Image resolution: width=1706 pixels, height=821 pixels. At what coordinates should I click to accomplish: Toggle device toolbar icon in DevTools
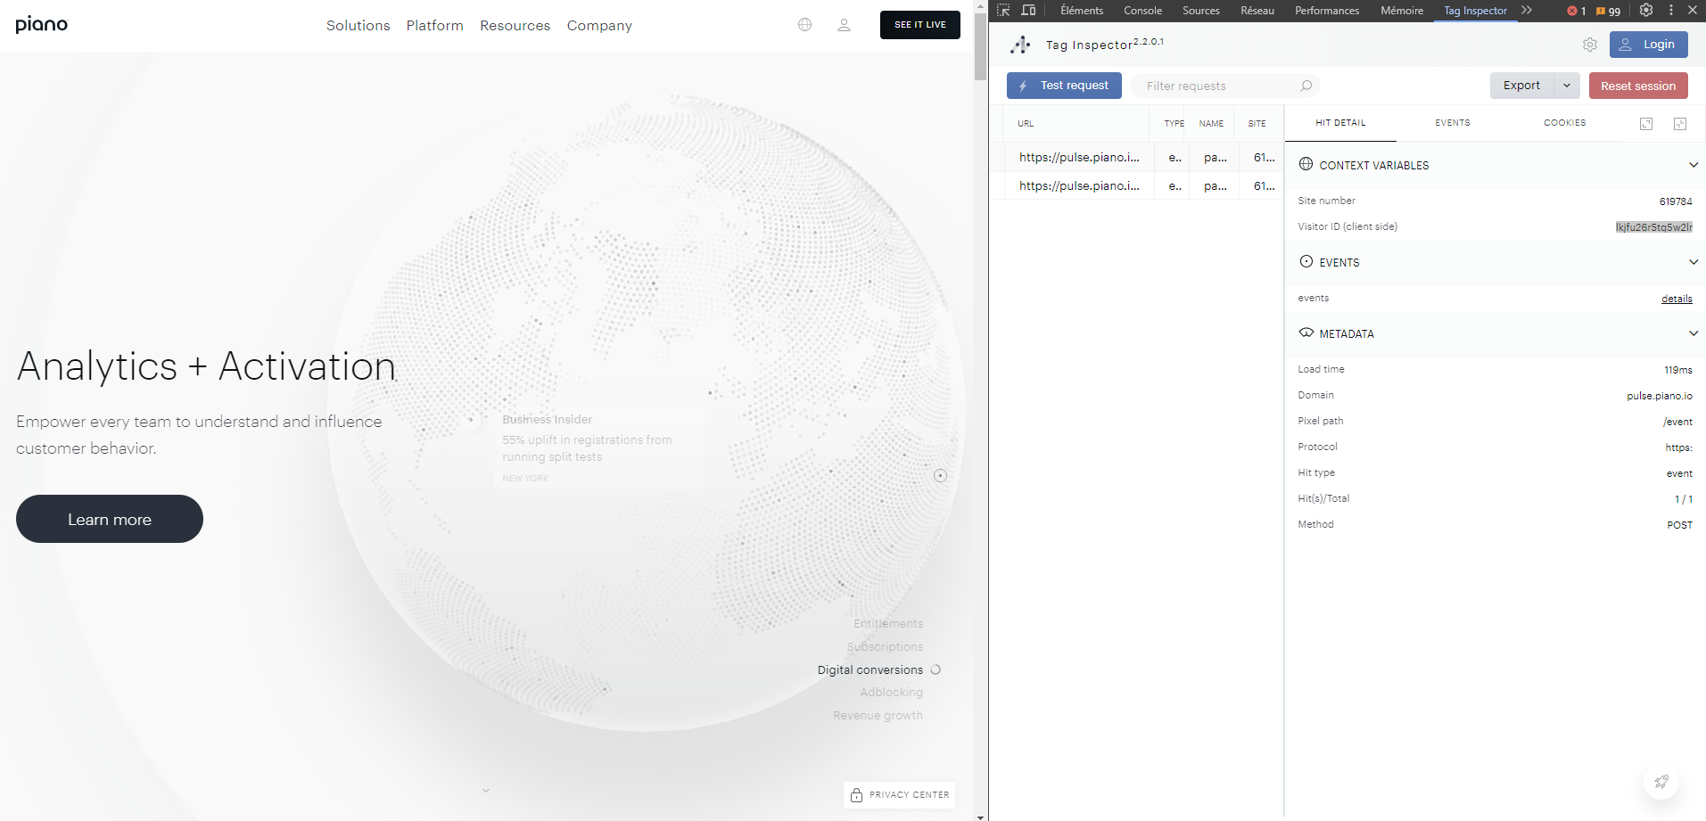(x=1028, y=11)
